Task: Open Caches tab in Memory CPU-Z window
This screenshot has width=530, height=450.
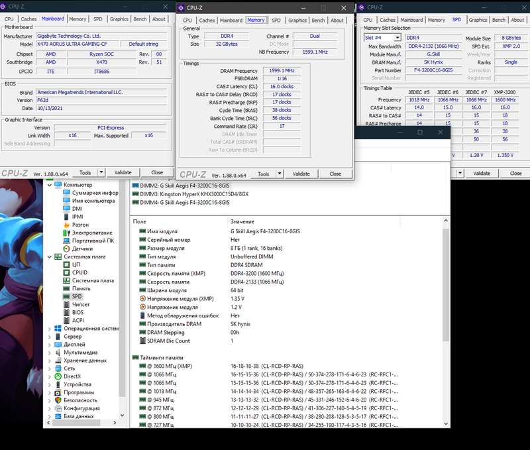Action: pyautogui.click(x=207, y=21)
